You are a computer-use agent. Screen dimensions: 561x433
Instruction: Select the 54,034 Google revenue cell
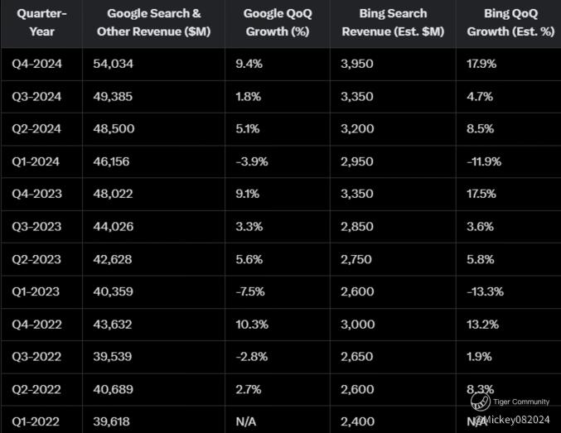(113, 64)
